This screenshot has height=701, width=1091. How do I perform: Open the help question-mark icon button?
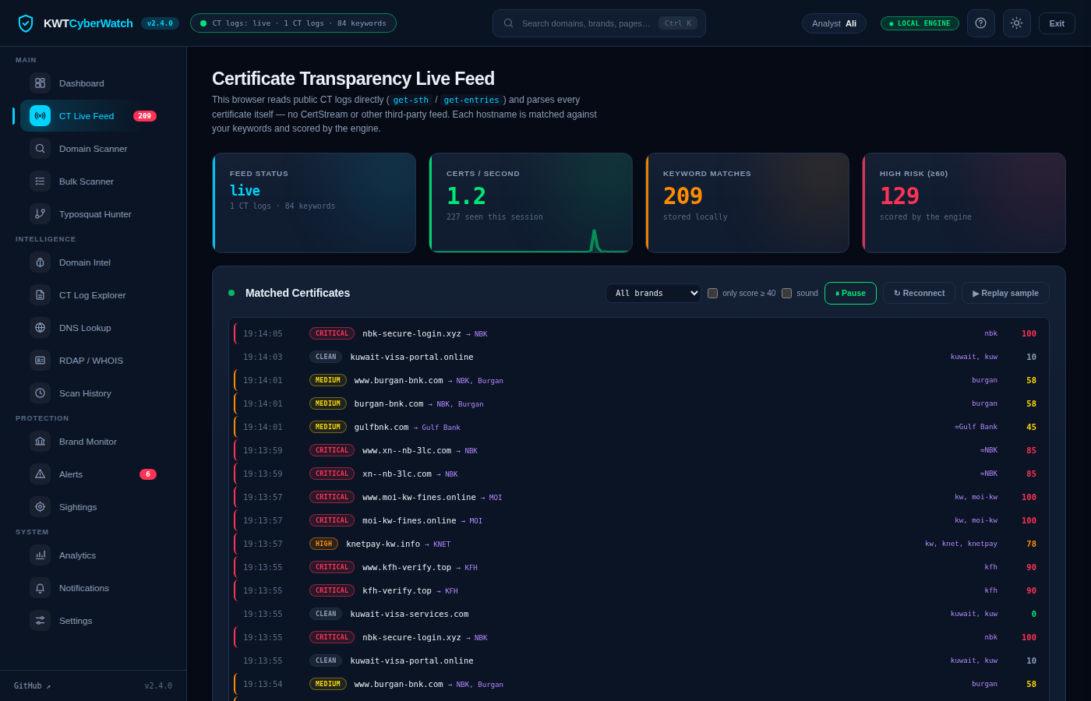coord(980,23)
